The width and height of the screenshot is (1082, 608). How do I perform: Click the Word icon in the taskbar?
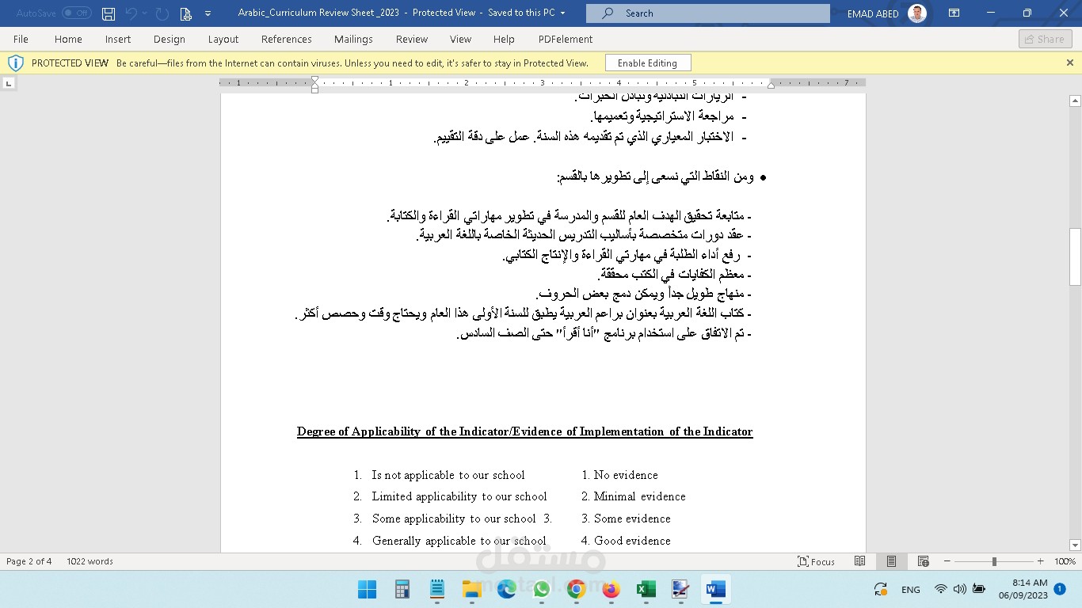(x=715, y=589)
